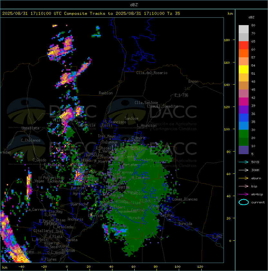Click the '50YD' legend label
This screenshot has width=268, height=271.
coord(255,162)
